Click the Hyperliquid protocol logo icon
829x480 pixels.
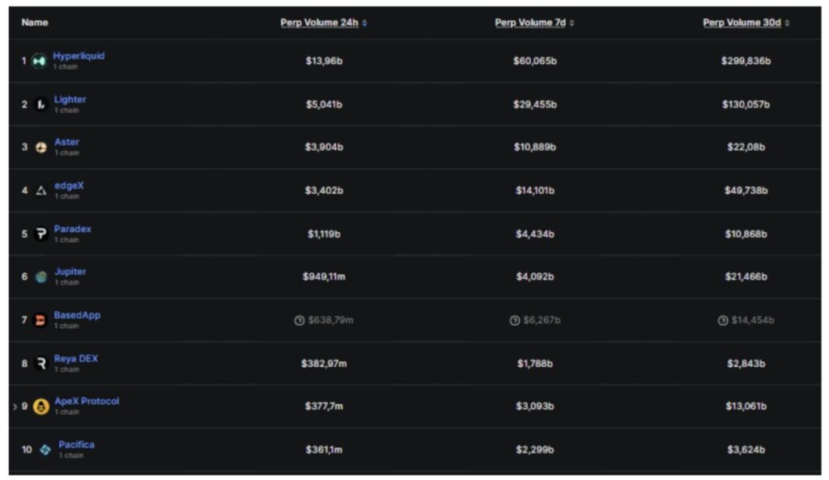(x=39, y=61)
